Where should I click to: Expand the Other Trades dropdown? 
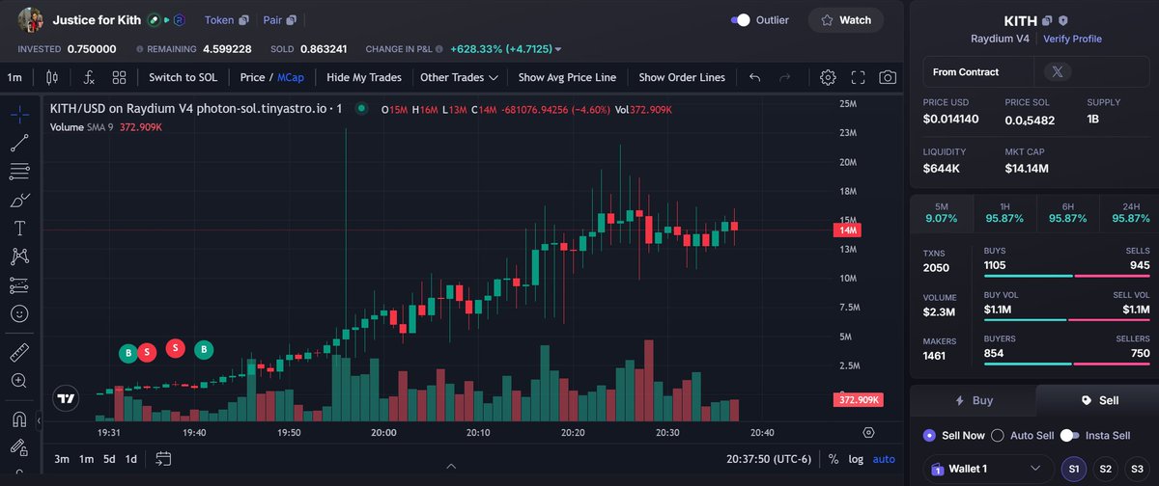point(459,77)
